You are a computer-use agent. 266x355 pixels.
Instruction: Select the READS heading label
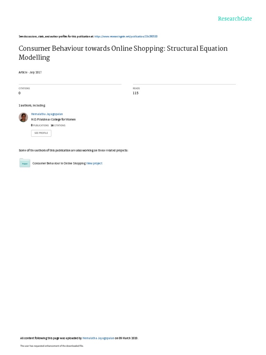point(136,88)
